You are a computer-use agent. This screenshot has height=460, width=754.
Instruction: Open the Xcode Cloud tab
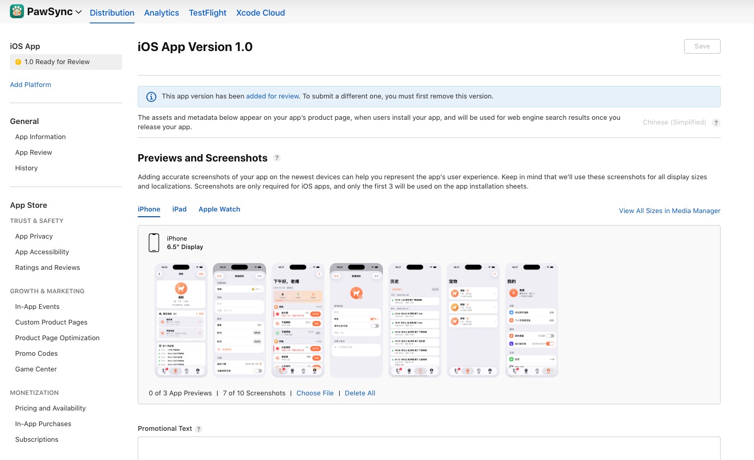point(260,13)
